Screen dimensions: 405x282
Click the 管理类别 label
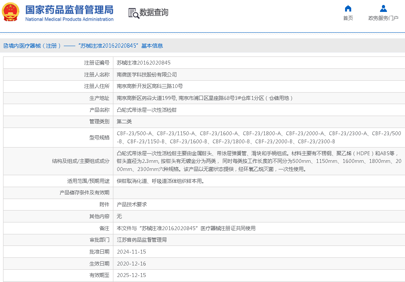pyautogui.click(x=100, y=121)
